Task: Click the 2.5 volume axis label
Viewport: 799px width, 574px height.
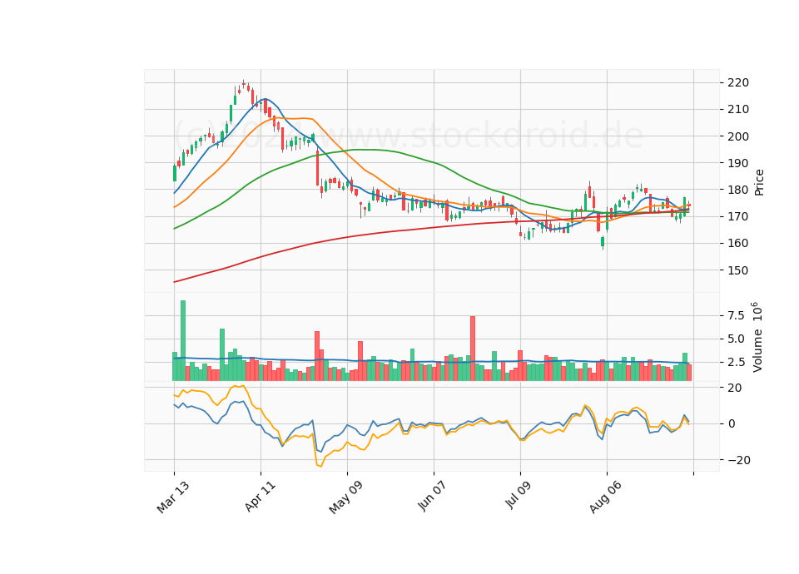Action: click(x=736, y=362)
